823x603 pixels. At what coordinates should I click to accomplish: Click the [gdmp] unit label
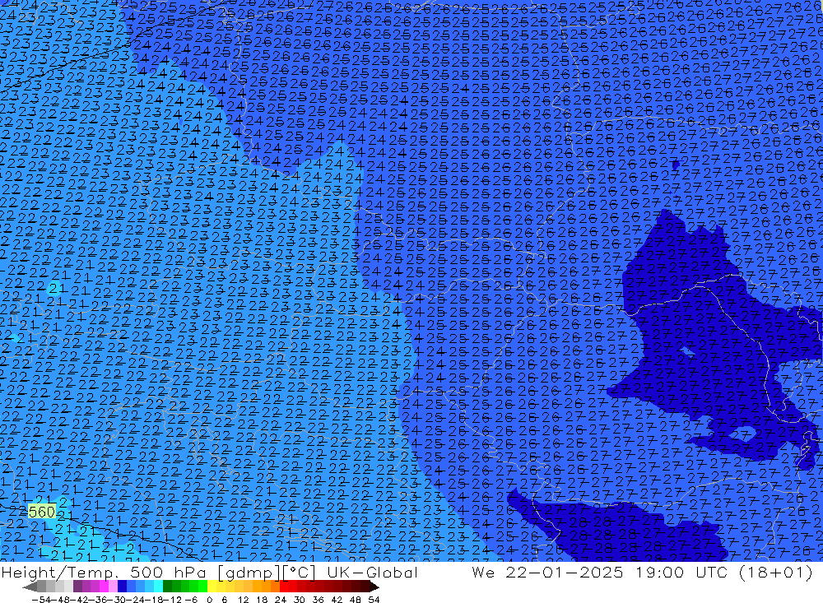point(247,573)
